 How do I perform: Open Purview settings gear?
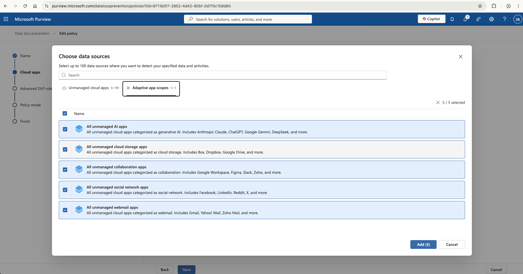pos(492,19)
